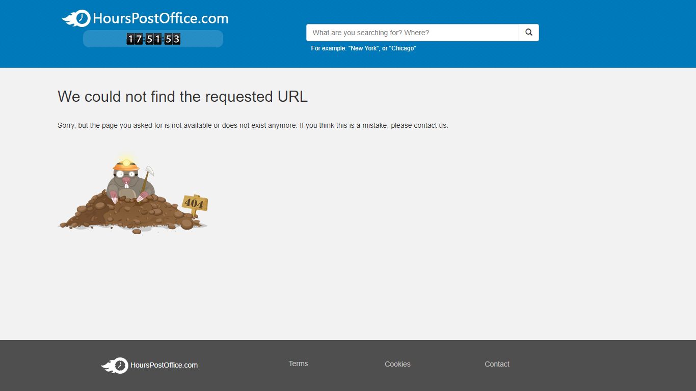Click the flaming clock icon in footer
Screen dimensions: 696x391
(115, 366)
